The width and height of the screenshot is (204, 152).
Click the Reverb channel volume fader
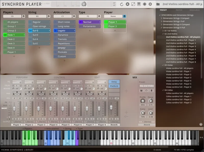(x=111, y=107)
